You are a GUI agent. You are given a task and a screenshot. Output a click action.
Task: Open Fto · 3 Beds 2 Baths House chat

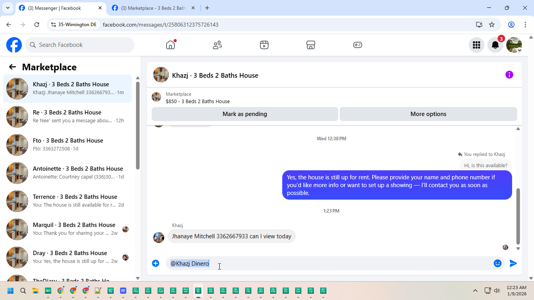pos(67,145)
